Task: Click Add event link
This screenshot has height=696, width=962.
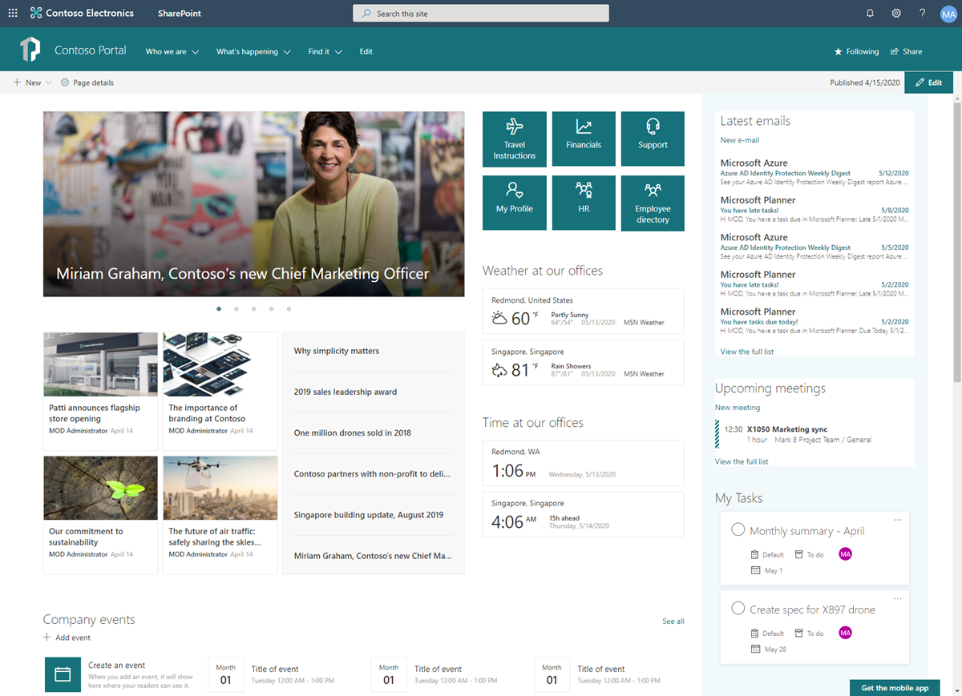Action: pyautogui.click(x=73, y=638)
